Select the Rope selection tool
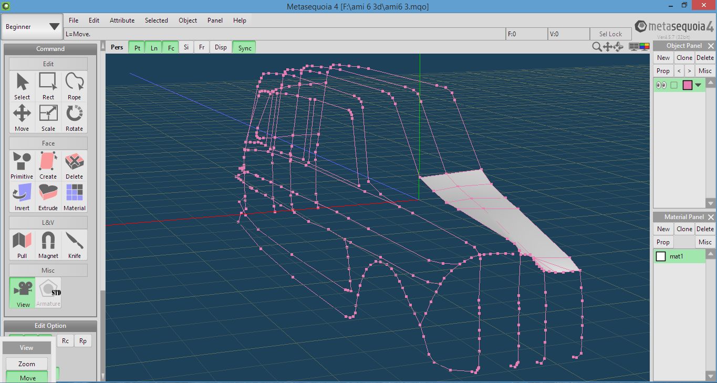The height and width of the screenshot is (383, 717). 74,86
